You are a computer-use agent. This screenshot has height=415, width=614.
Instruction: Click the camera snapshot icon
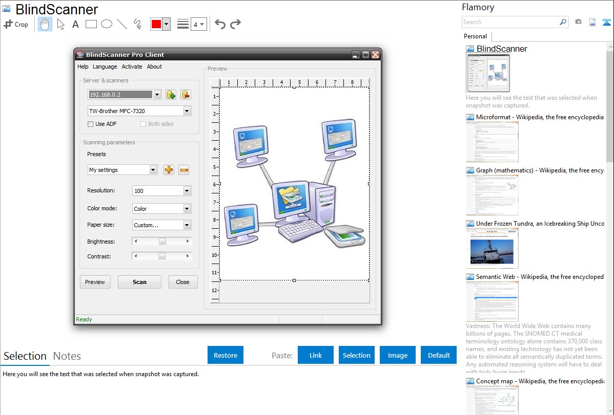click(x=578, y=22)
